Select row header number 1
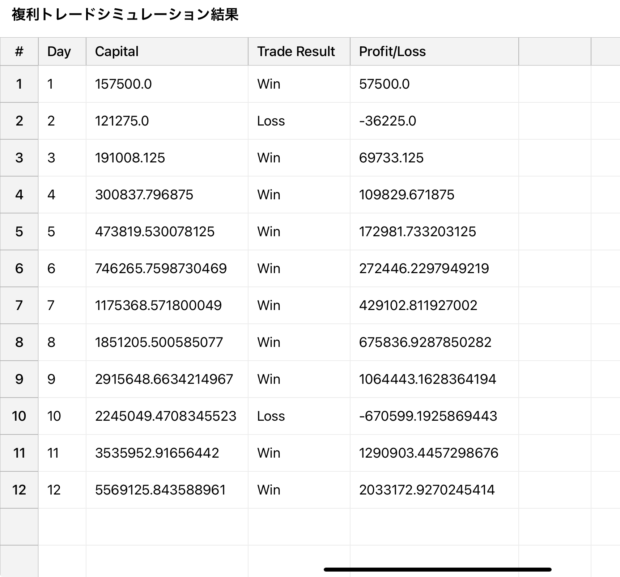 click(19, 84)
